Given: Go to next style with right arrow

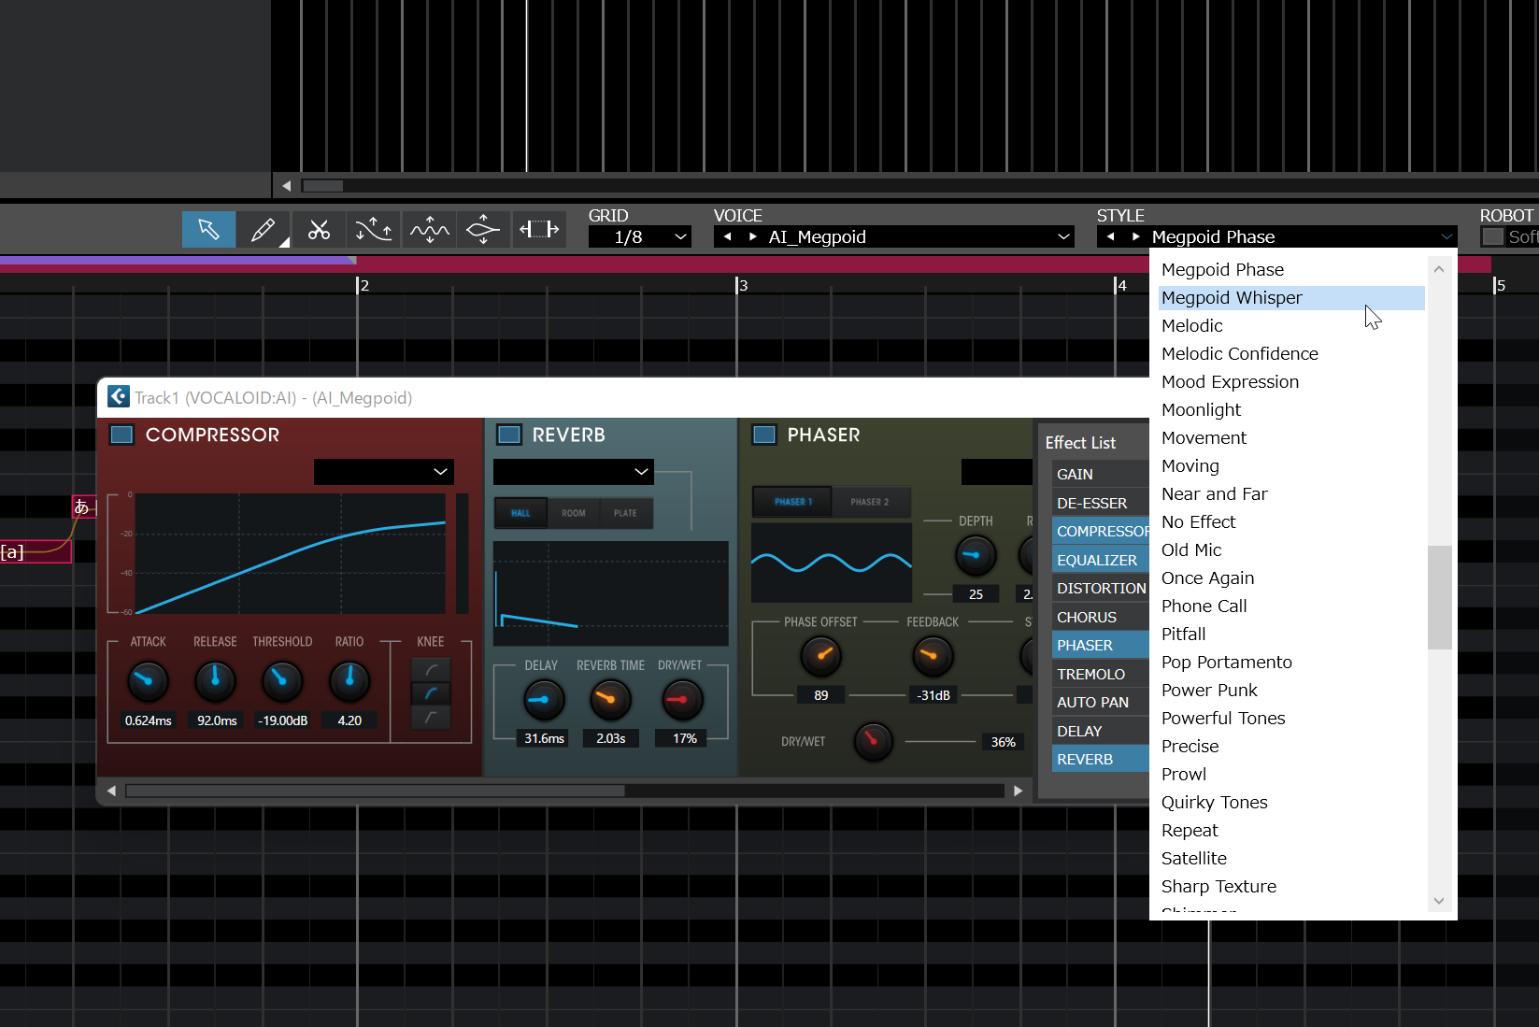Looking at the screenshot, I should point(1135,236).
